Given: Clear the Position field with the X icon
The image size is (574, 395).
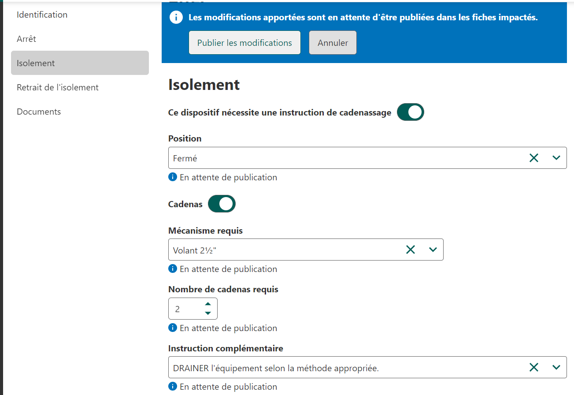Looking at the screenshot, I should 533,158.
